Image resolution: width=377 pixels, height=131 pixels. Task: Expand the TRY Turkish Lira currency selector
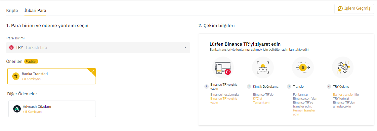pos(98,48)
